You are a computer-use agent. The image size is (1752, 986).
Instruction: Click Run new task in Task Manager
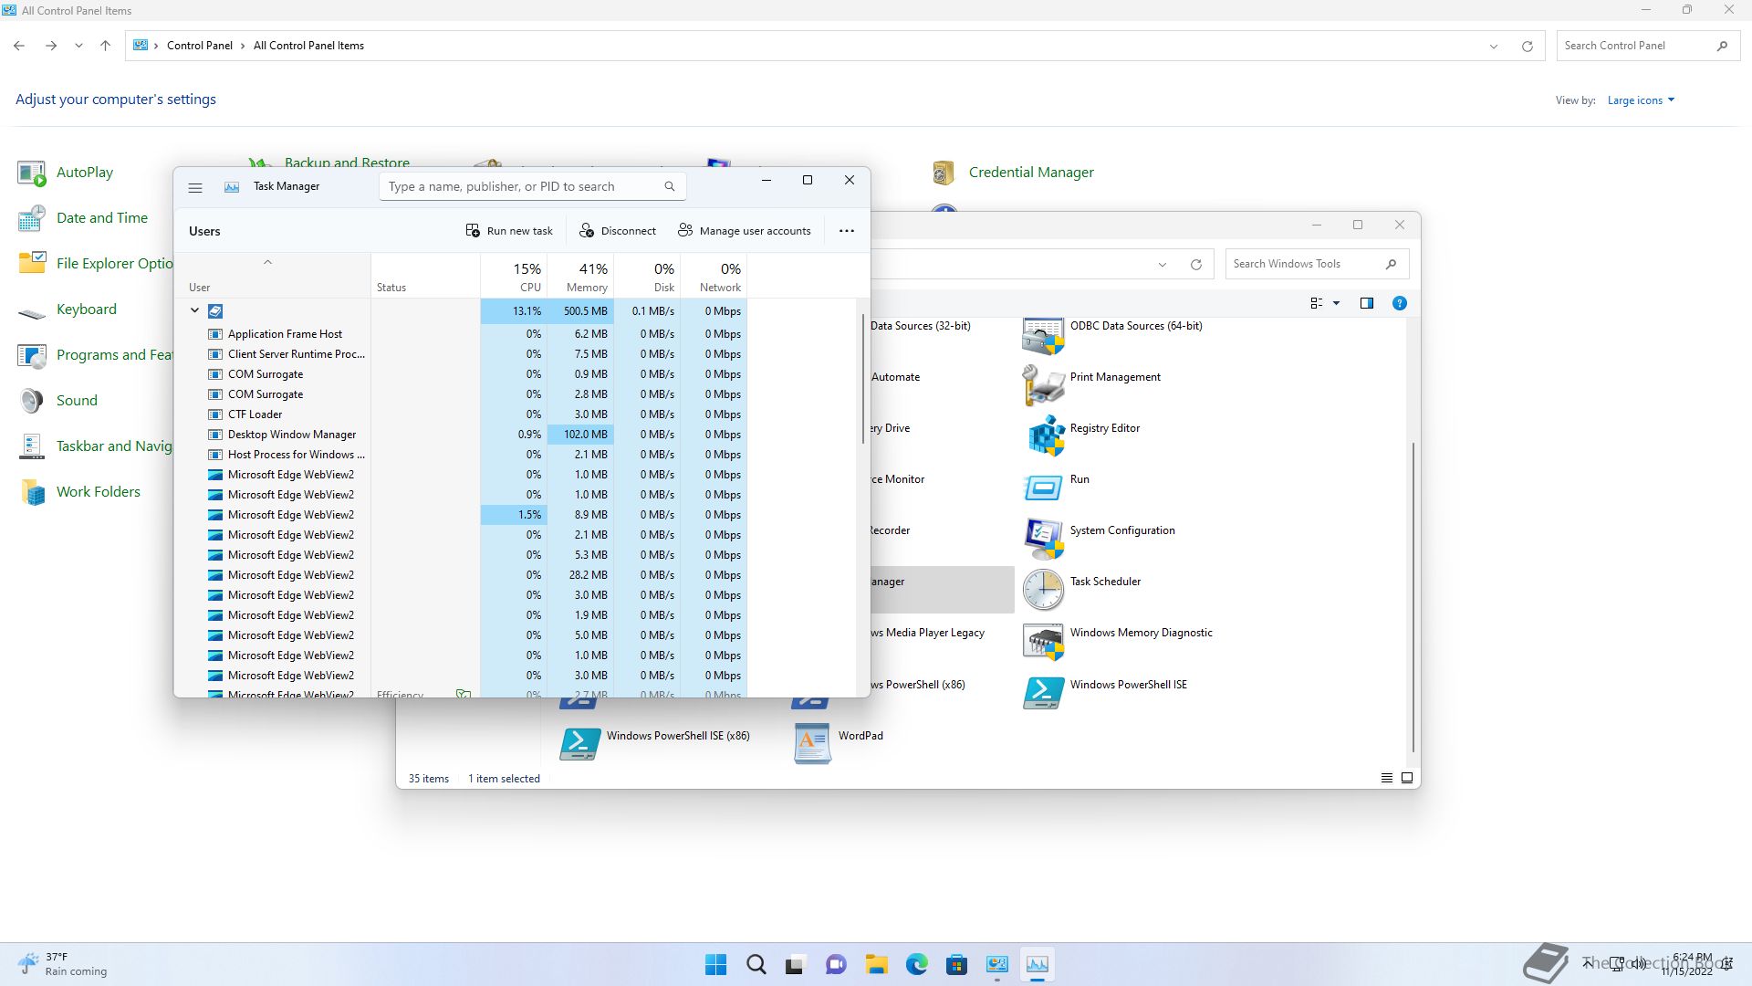pos(509,231)
